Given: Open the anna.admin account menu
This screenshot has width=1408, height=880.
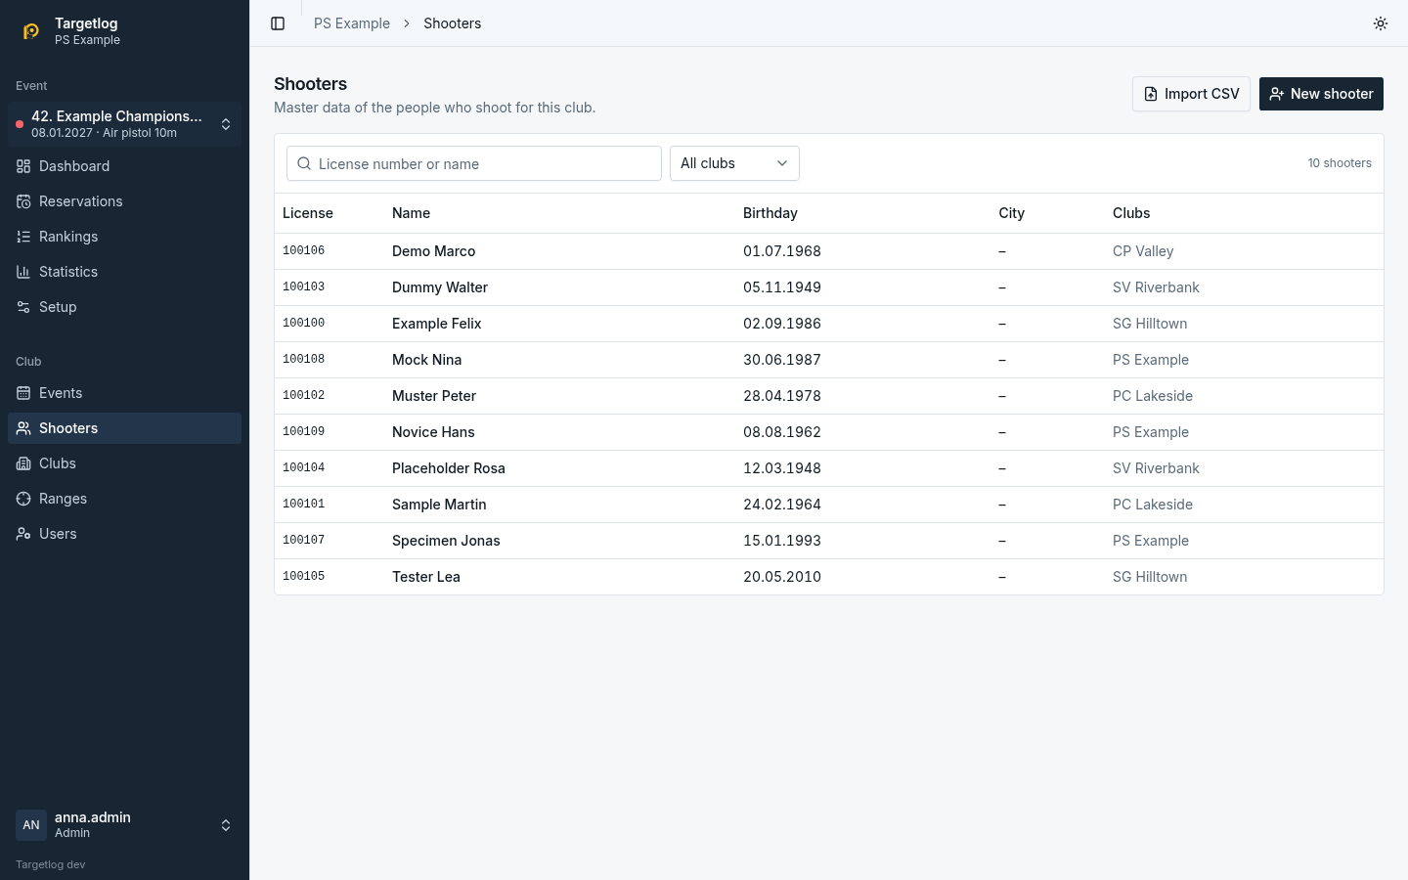Looking at the screenshot, I should 124,825.
